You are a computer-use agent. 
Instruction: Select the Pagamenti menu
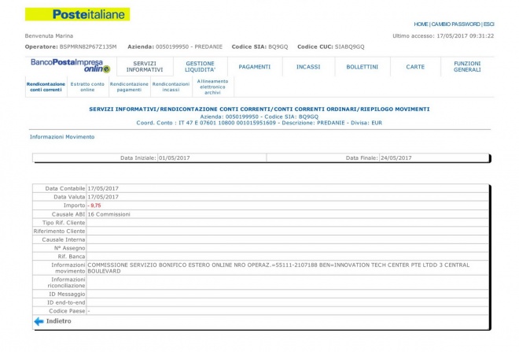coord(254,67)
